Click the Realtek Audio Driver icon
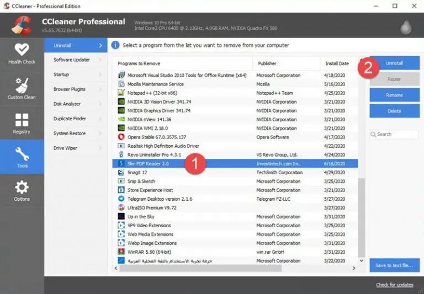This screenshot has width=424, height=294. [x=121, y=146]
